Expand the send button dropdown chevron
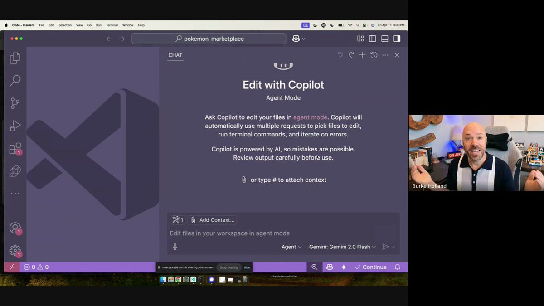Viewport: 544px width, 306px height. point(393,247)
